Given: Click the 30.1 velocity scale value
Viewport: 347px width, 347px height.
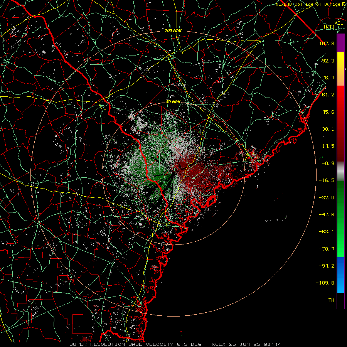Looking at the screenshot, I should pyautogui.click(x=328, y=129).
